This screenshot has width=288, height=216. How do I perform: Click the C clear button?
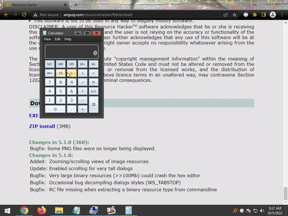pyautogui.click(x=72, y=73)
